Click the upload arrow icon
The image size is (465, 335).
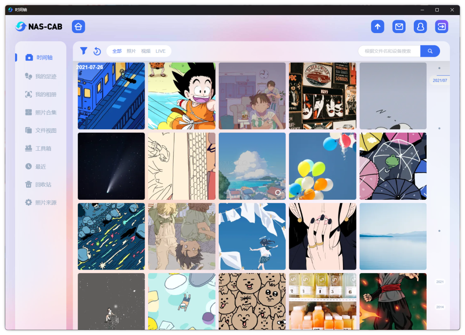(x=378, y=27)
